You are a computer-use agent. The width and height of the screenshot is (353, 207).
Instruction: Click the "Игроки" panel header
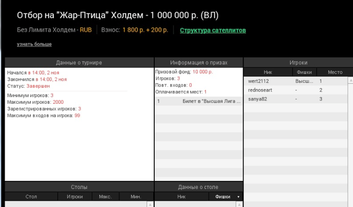click(x=299, y=62)
